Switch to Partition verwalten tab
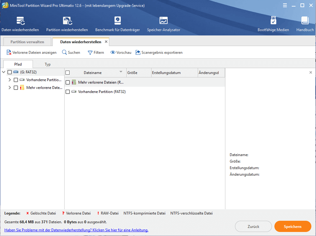316x236 pixels. [27, 42]
